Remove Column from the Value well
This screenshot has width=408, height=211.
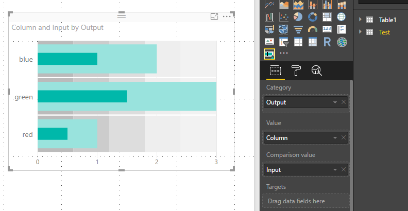[x=344, y=137]
